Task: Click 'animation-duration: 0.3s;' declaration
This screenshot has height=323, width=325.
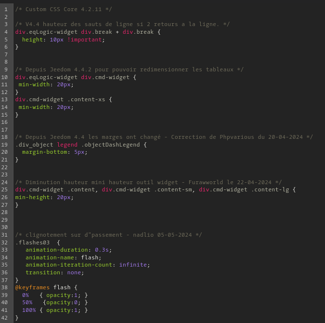Action: (x=68, y=250)
